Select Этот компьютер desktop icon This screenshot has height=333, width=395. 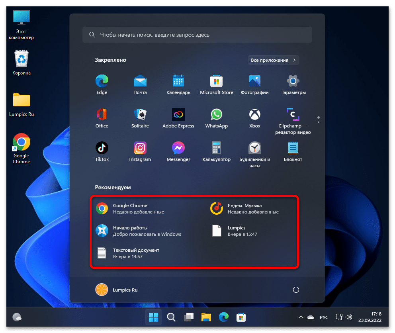tap(22, 25)
